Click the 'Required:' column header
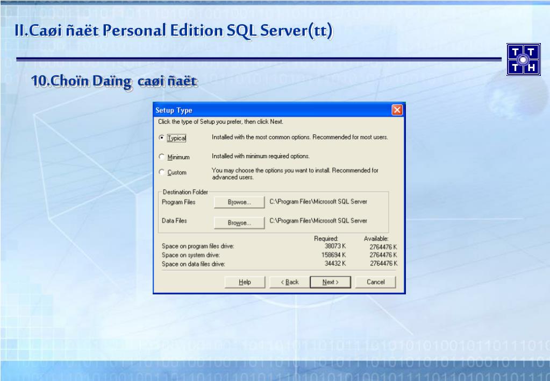 pyautogui.click(x=326, y=238)
